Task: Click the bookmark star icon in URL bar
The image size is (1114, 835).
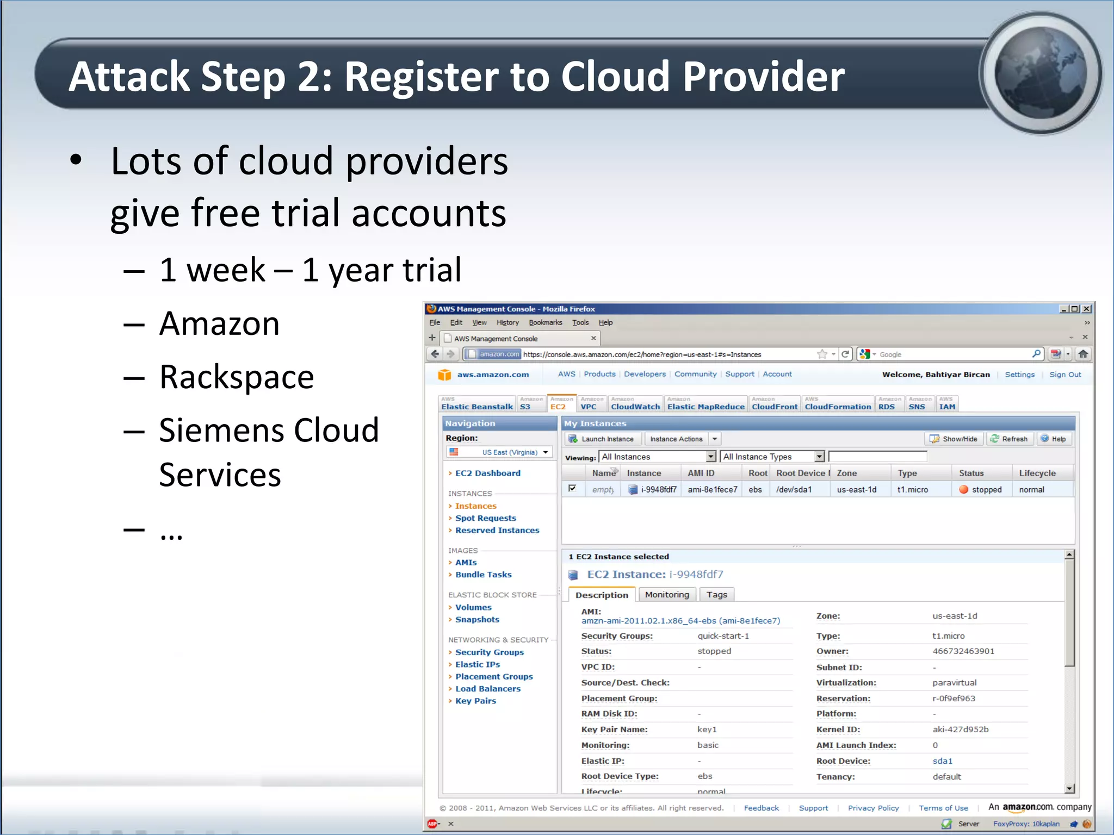Action: tap(822, 354)
